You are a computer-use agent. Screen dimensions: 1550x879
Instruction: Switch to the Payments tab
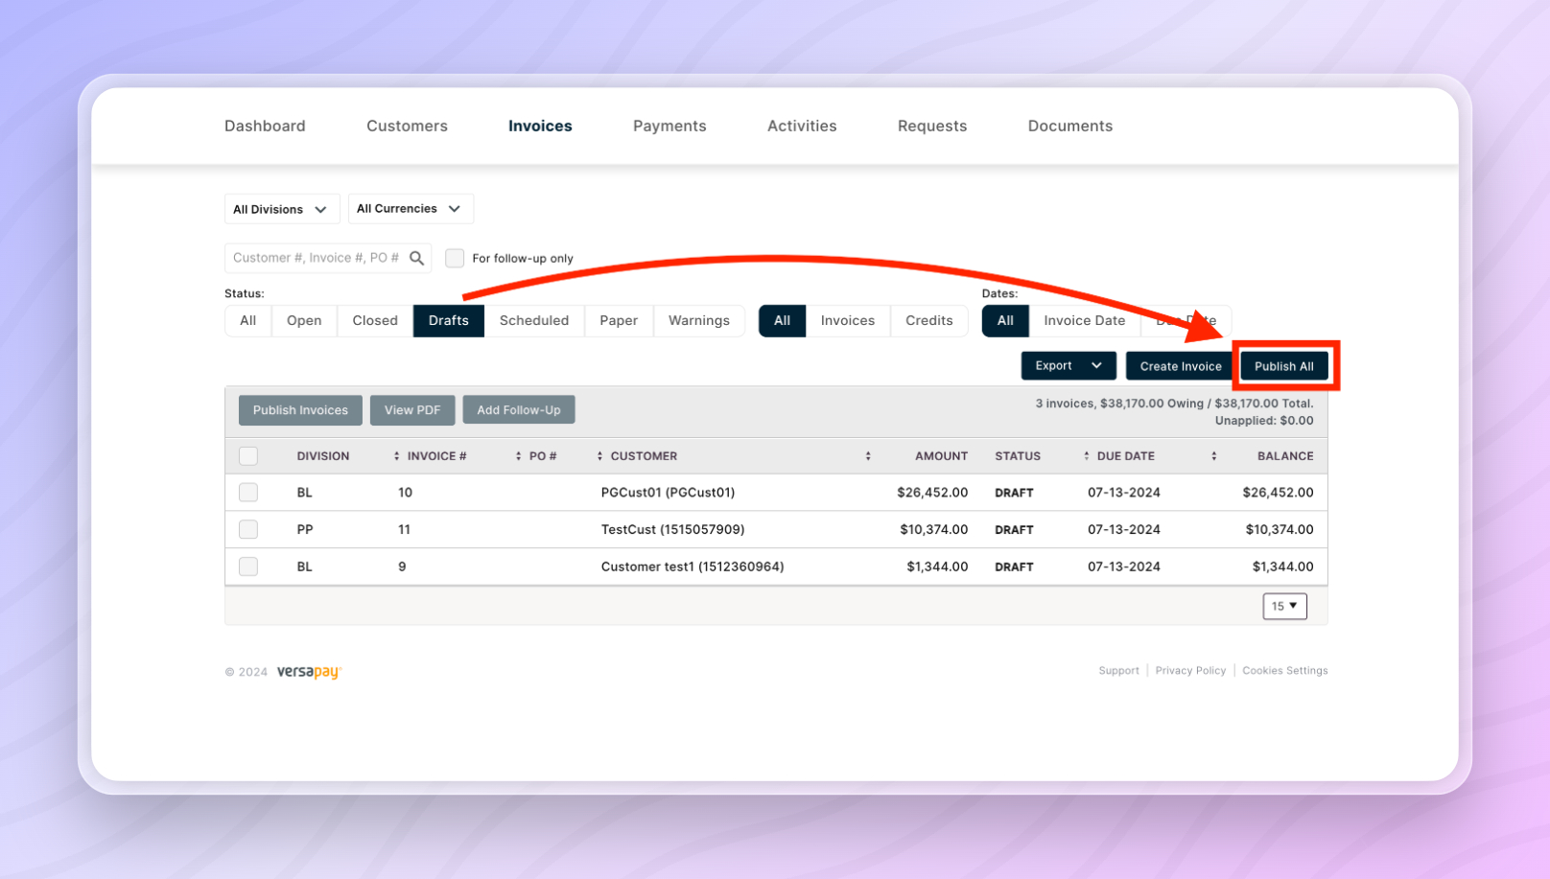[669, 126]
